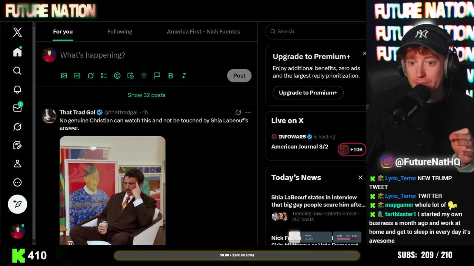Open account avatar at sidebar bottom
Image resolution: width=474 pixels, height=266 pixels.
17,232
